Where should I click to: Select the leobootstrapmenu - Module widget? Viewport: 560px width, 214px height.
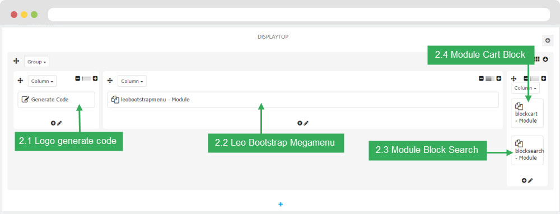303,100
